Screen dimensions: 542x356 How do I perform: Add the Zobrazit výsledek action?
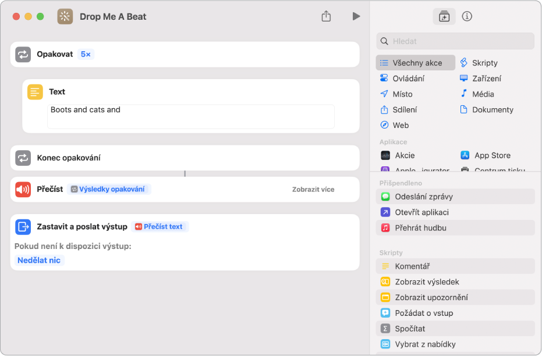[x=455, y=282]
